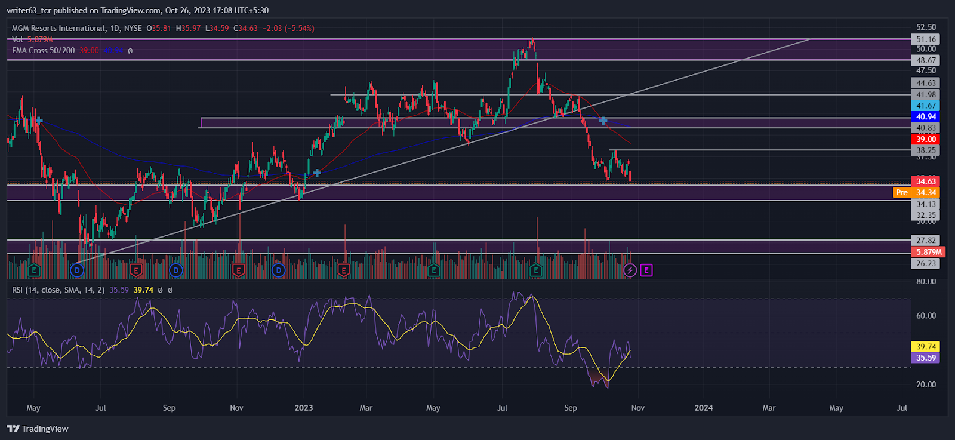Image resolution: width=955 pixels, height=440 pixels.
Task: Select the 44.63 price axis label
Action: pyautogui.click(x=926, y=83)
